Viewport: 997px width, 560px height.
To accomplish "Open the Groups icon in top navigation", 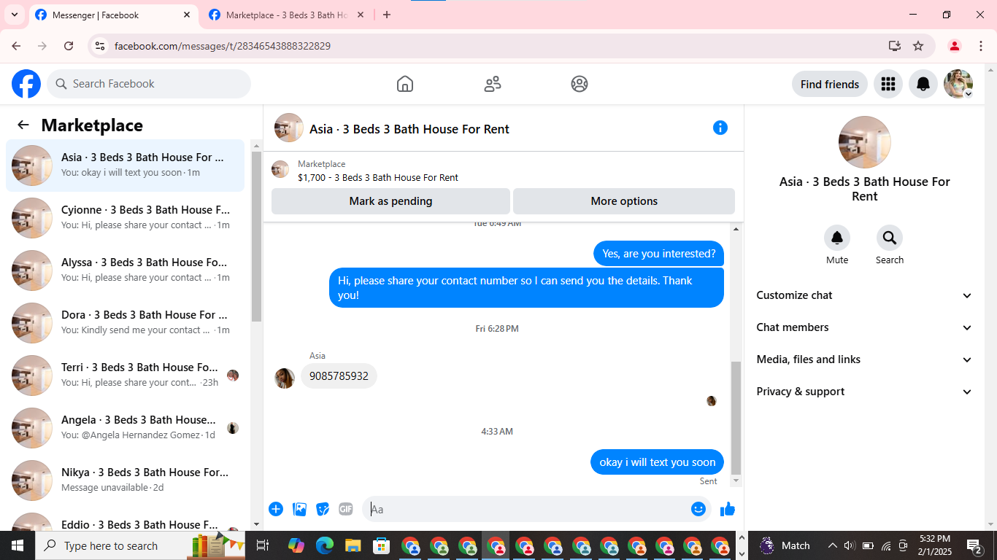I will (580, 84).
